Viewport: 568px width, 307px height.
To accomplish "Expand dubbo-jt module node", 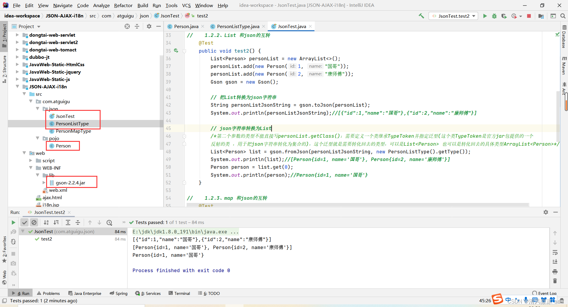I will click(x=17, y=57).
